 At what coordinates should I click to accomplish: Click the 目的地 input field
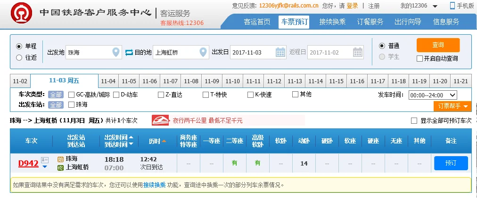(181, 52)
